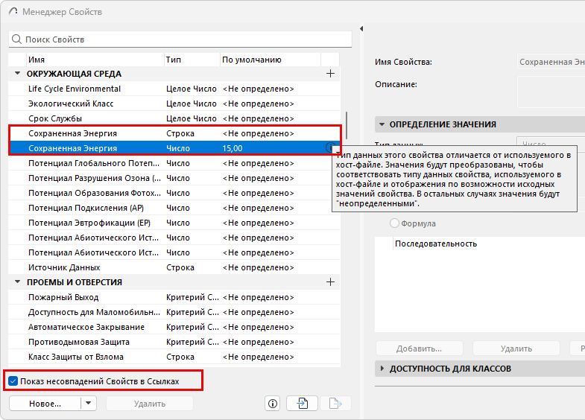Viewport: 585px width, 420px height.
Task: Select the Life Cycle Environmental row
Action: 174,89
